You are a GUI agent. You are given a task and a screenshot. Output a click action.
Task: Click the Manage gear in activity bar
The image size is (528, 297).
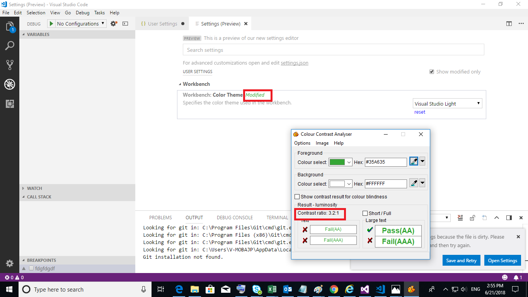click(x=10, y=263)
